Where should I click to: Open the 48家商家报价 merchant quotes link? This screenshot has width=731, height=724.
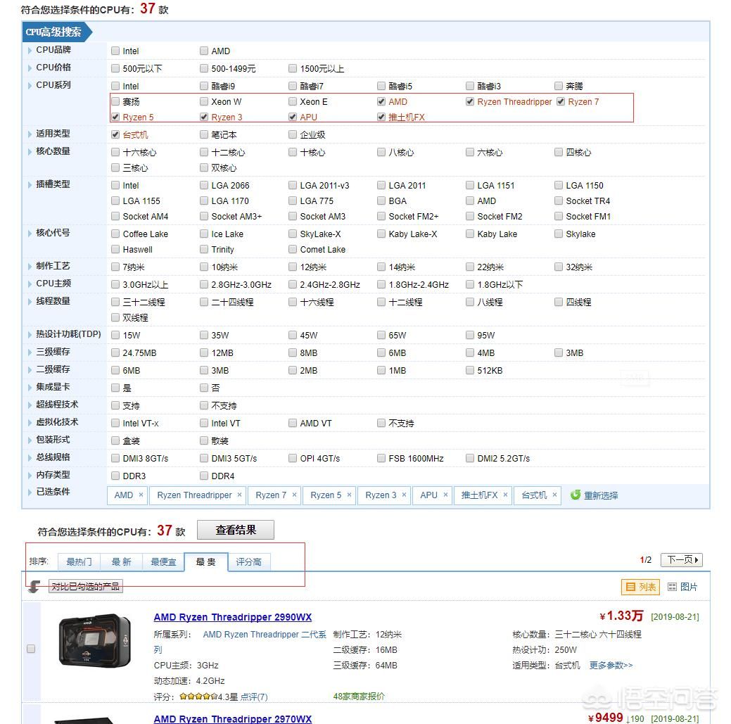359,696
